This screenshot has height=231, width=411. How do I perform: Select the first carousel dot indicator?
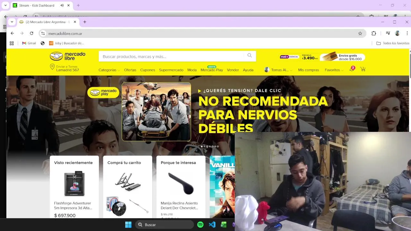(202, 146)
